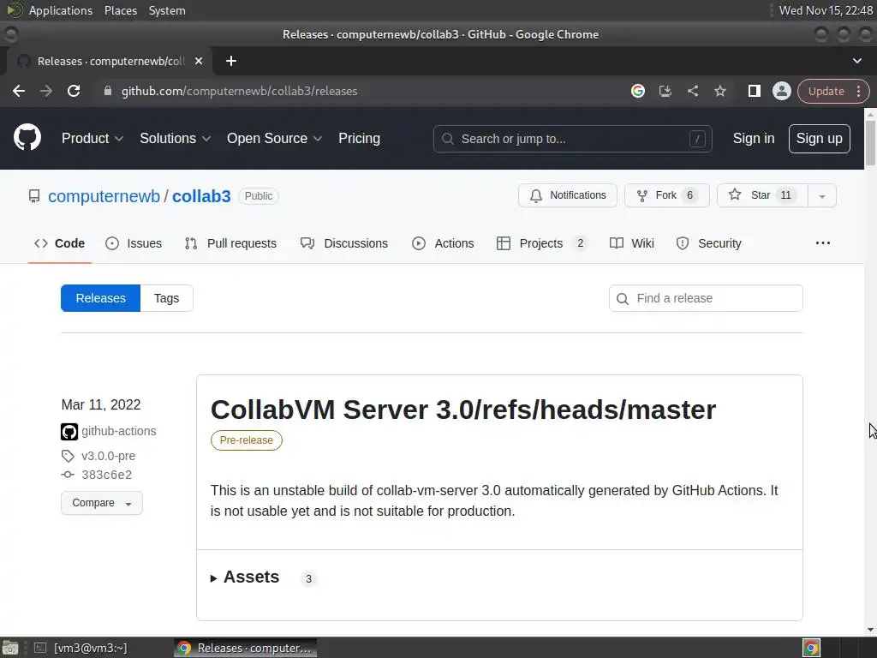Open the Places menu
This screenshot has width=877, height=658.
click(x=121, y=10)
